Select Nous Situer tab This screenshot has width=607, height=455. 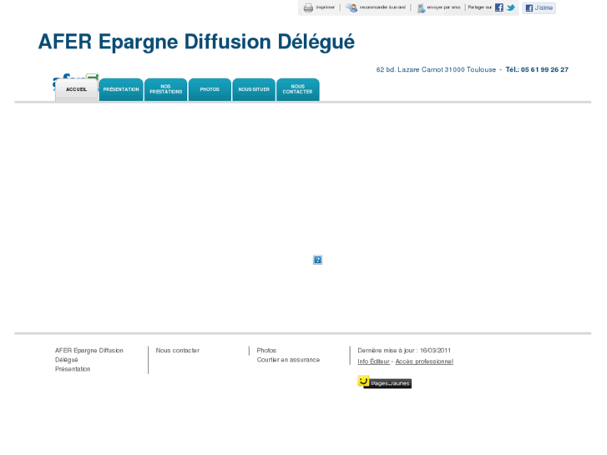(x=254, y=90)
